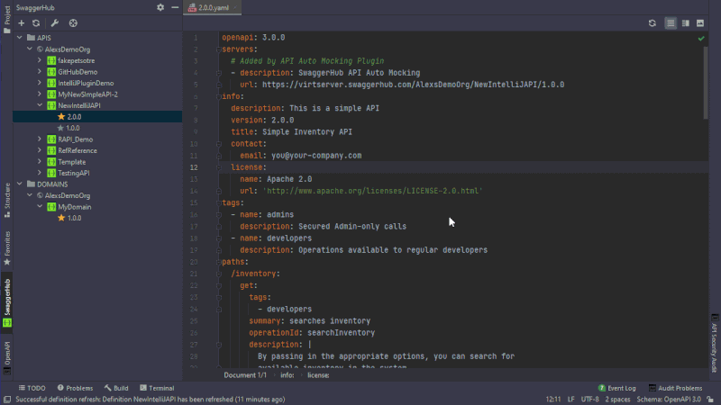The height and width of the screenshot is (405, 721).
Task: Click the MyDomain green icon
Action: [x=51, y=207]
